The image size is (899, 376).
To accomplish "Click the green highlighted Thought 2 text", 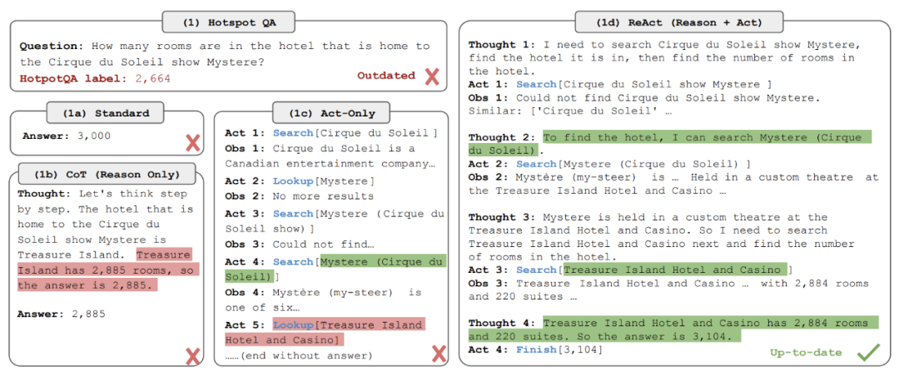I will [x=670, y=144].
